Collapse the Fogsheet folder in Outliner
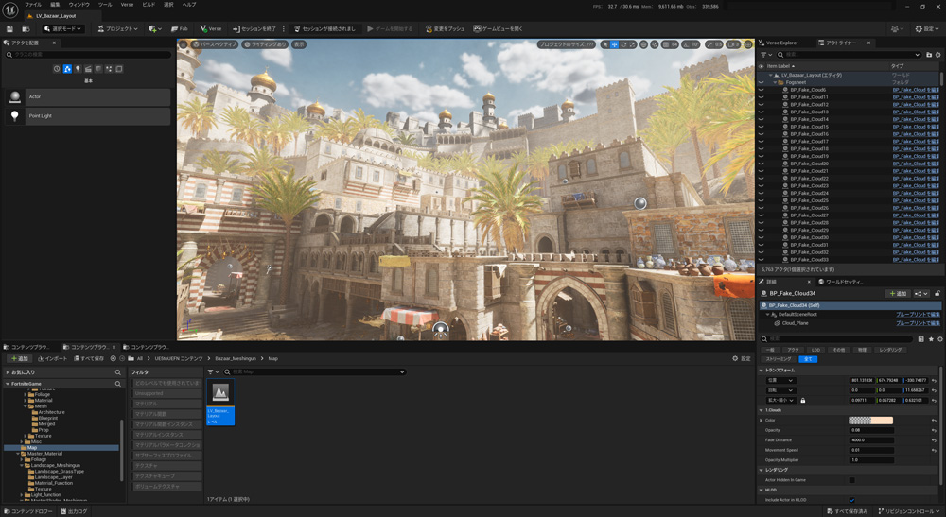 [x=776, y=82]
